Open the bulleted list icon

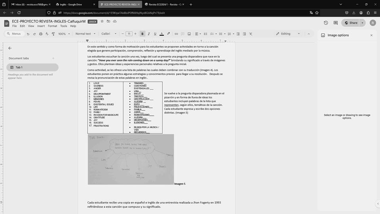tap(220, 34)
